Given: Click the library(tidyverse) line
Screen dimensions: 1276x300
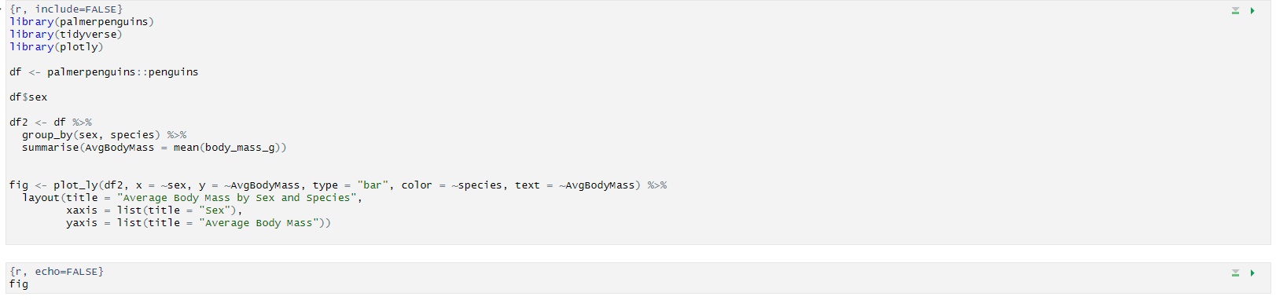Looking at the screenshot, I should coord(66,35).
